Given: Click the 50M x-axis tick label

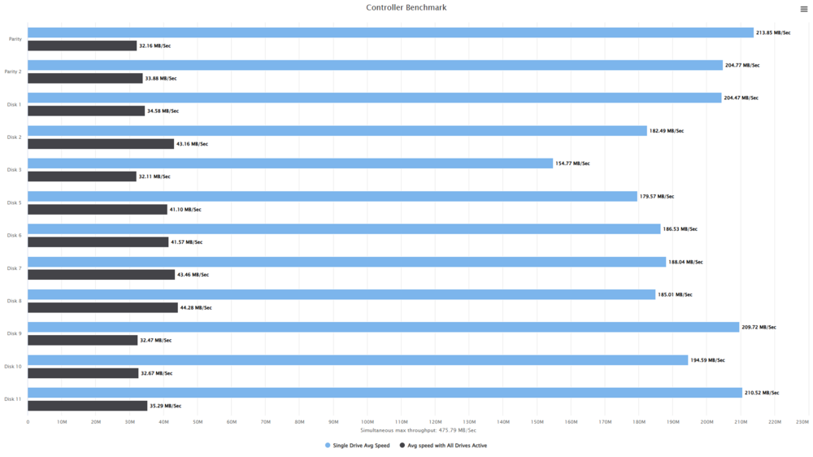Looking at the screenshot, I should 198,422.
